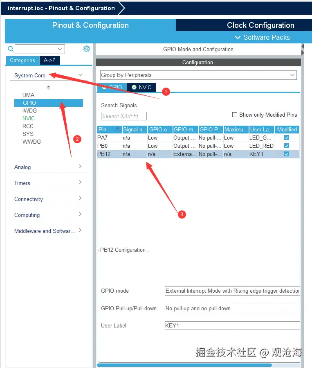Select the PB0 pin cell
The width and height of the screenshot is (312, 368).
pos(110,146)
